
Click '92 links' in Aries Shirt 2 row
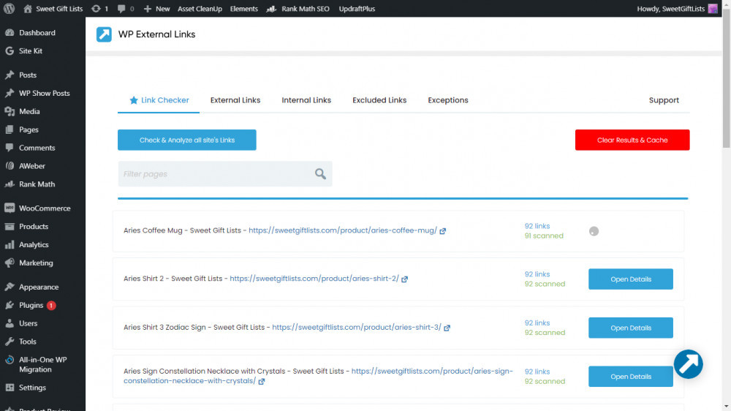point(537,274)
